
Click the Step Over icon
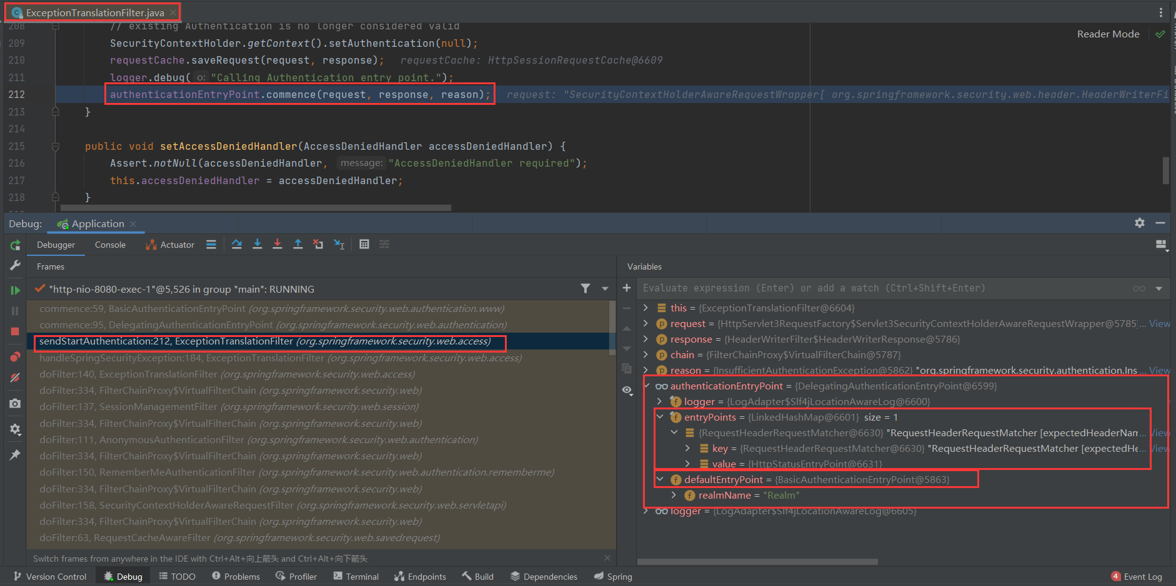pyautogui.click(x=237, y=245)
